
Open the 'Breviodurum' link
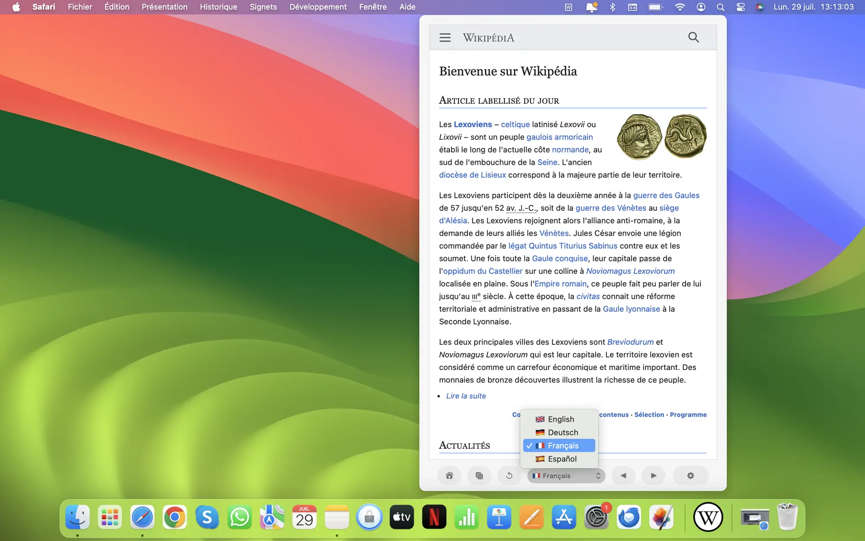point(630,342)
